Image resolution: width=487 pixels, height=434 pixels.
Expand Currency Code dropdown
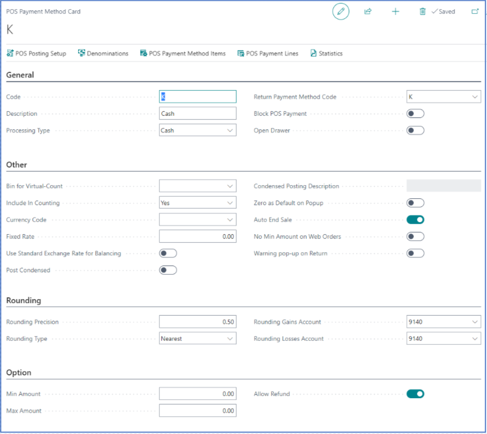coord(230,220)
